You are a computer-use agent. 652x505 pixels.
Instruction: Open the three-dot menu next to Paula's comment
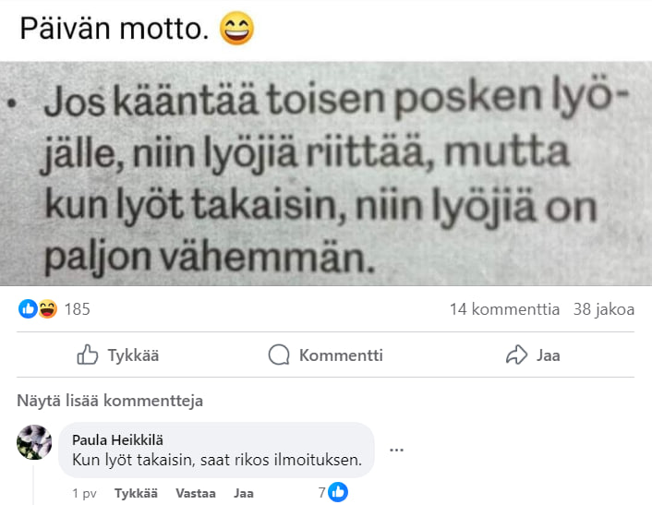coord(396,450)
